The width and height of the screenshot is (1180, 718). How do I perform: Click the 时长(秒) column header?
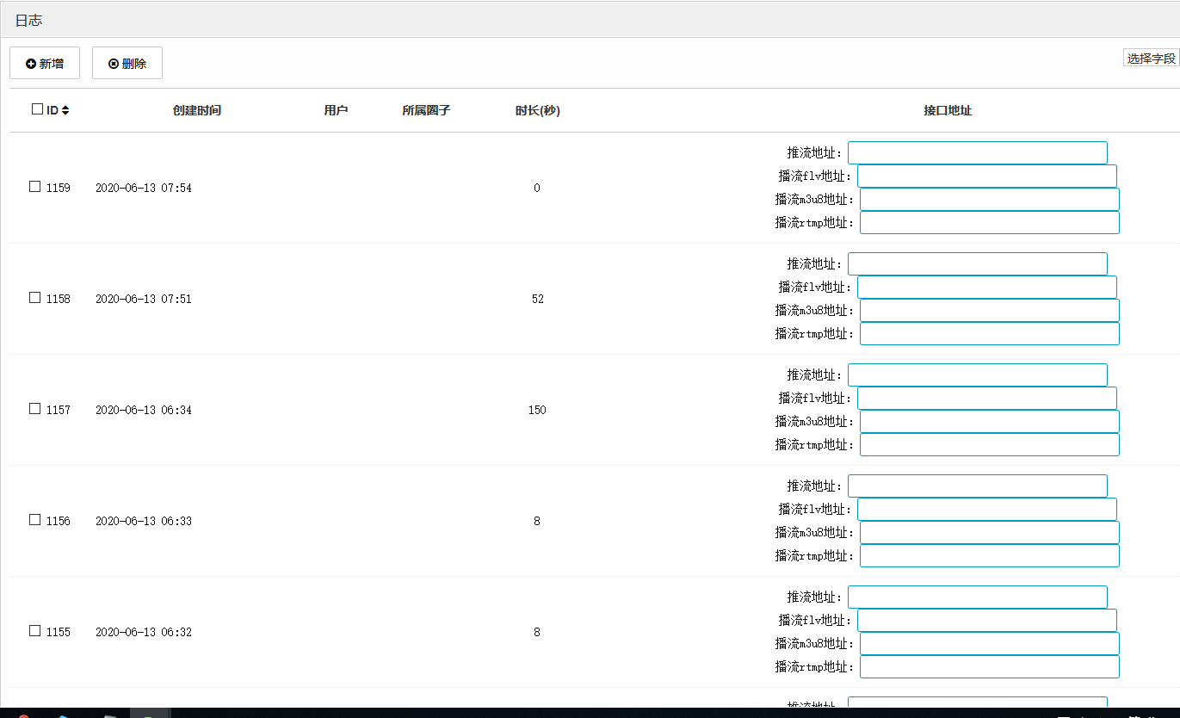click(x=538, y=110)
